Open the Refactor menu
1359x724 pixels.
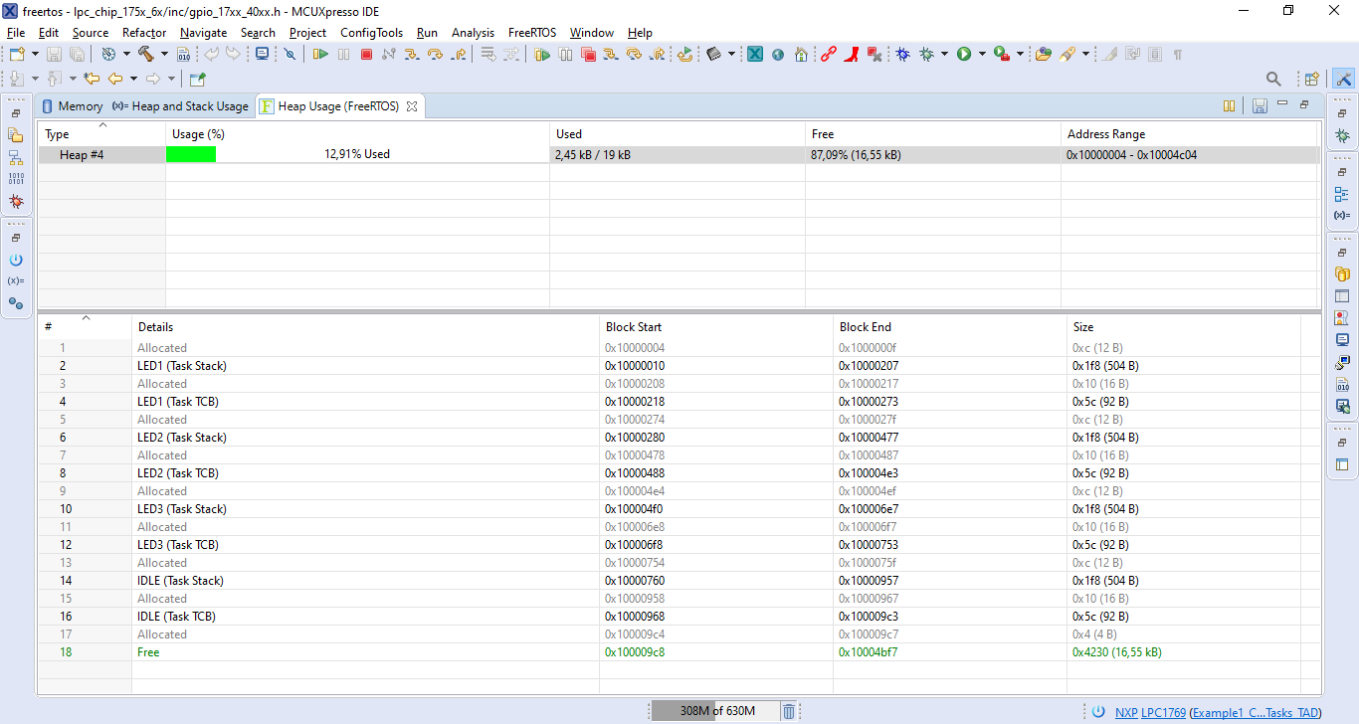point(144,33)
